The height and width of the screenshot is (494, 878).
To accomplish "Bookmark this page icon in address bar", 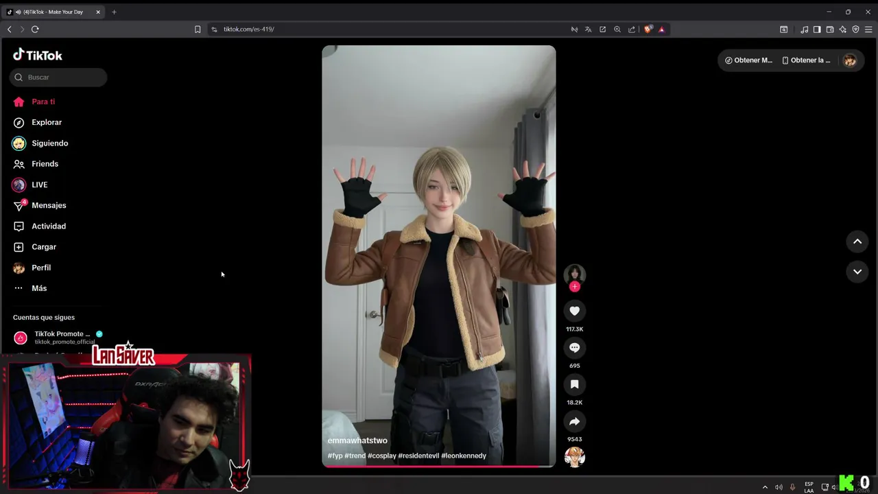I will 198,30.
